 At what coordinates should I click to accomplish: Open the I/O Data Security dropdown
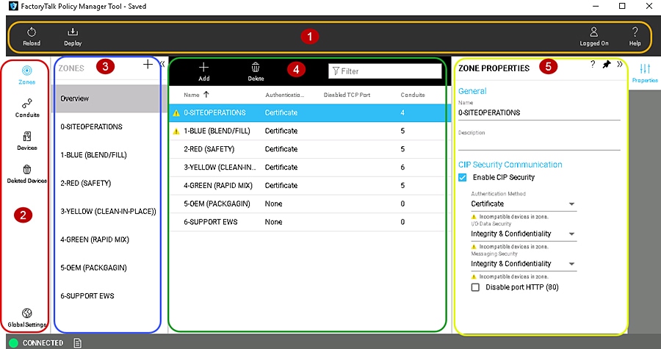(524, 234)
